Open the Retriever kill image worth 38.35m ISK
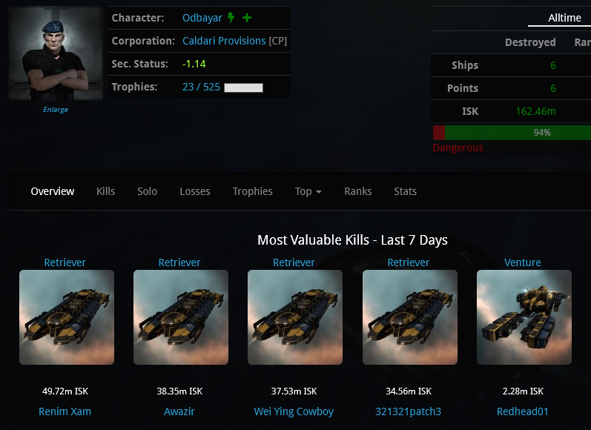This screenshot has width=591, height=430. point(181,317)
